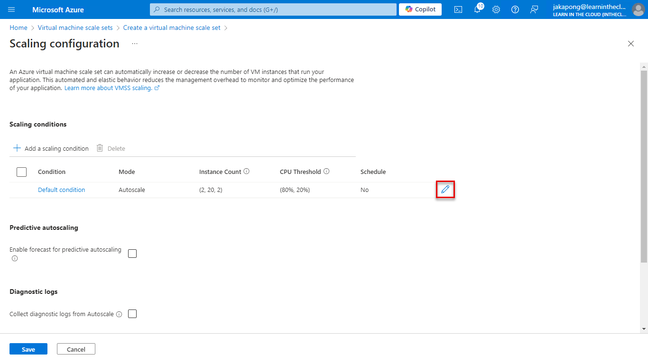Go to Virtual machine scale sets breadcrumb
This screenshot has width=648, height=364.
[75, 27]
